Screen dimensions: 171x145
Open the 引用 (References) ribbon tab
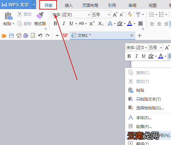point(112,5)
